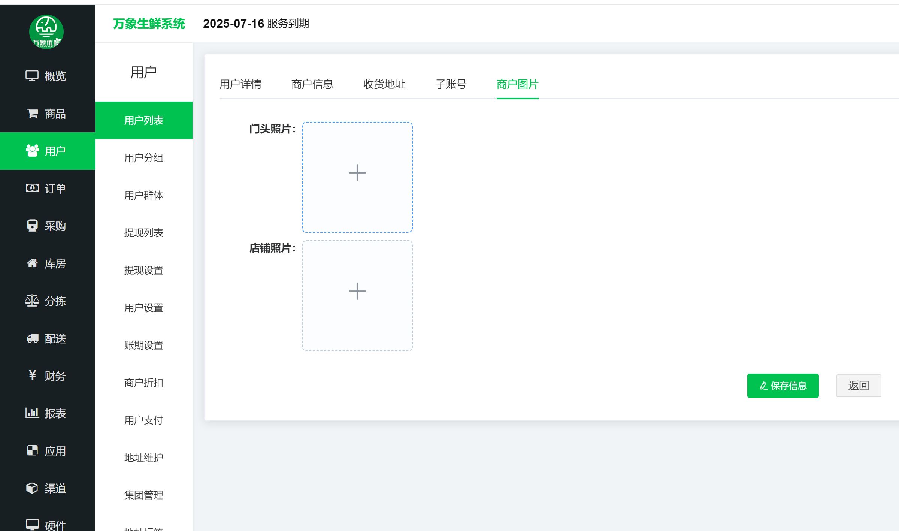Click the 用户 people group icon
This screenshot has width=899, height=531.
[32, 151]
